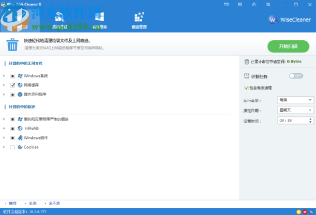Screen dimensions: 316x215
Task: Click the blue icon at status bar end
Action: pyautogui.click(x=311, y=212)
